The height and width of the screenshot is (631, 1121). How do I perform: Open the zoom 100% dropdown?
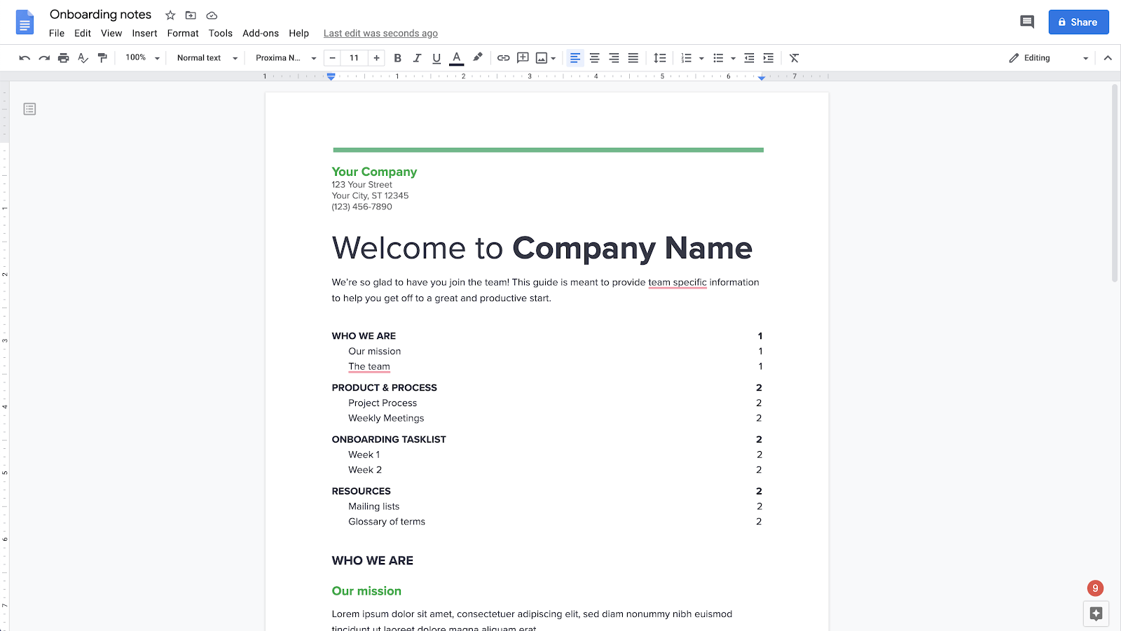142,58
